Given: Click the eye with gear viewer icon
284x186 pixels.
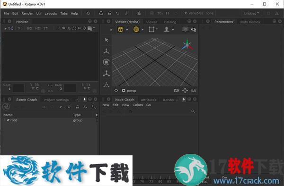Looking at the screenshot, I should (194, 29).
